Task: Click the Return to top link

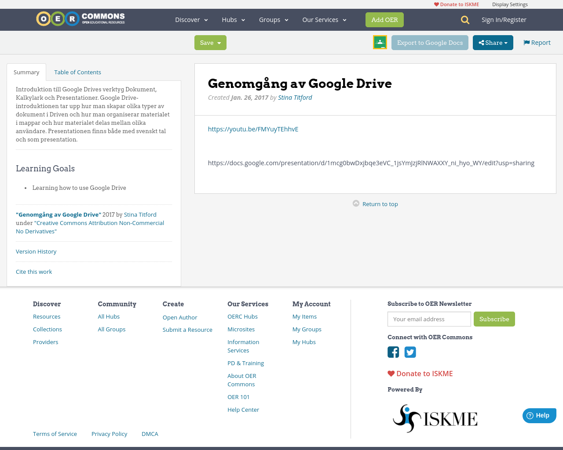Action: pyautogui.click(x=380, y=204)
